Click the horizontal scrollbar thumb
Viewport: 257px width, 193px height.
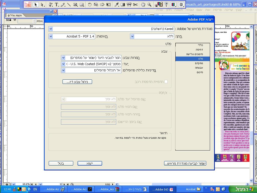(x=176, y=184)
